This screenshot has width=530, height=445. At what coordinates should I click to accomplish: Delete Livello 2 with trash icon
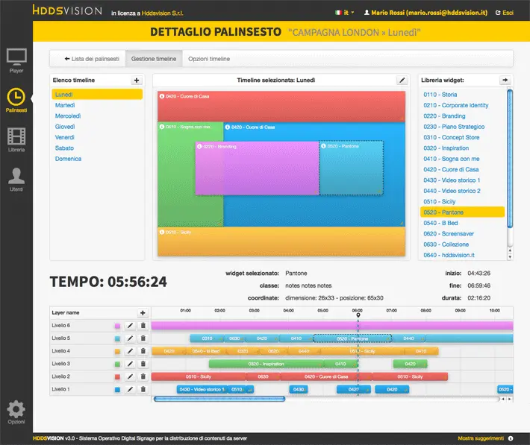[x=143, y=377]
